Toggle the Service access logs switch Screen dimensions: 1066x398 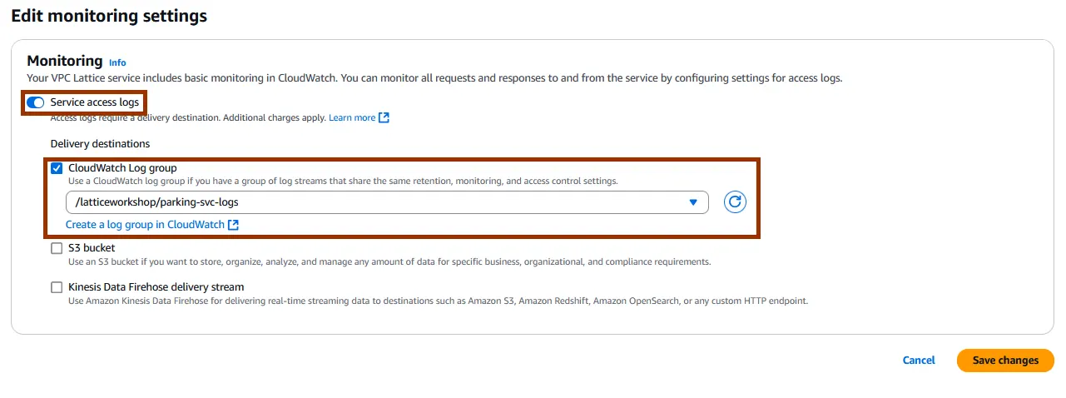pyautogui.click(x=36, y=102)
